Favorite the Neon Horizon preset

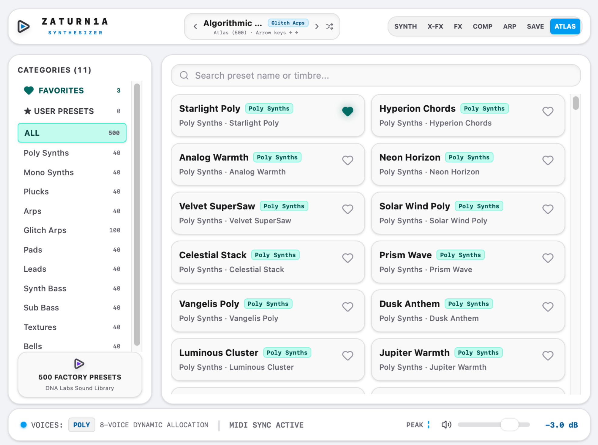coord(548,160)
